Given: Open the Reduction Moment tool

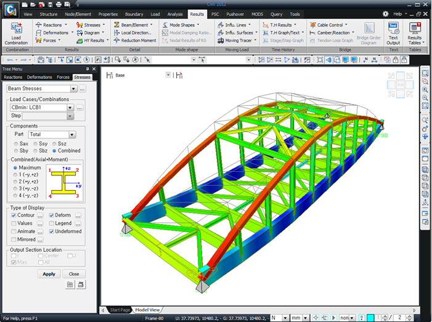Looking at the screenshot, I should [x=135, y=41].
